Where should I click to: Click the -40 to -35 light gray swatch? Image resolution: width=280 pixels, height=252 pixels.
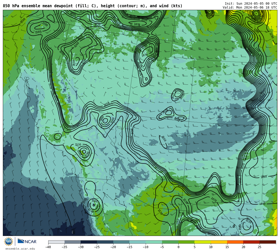tap(57, 242)
